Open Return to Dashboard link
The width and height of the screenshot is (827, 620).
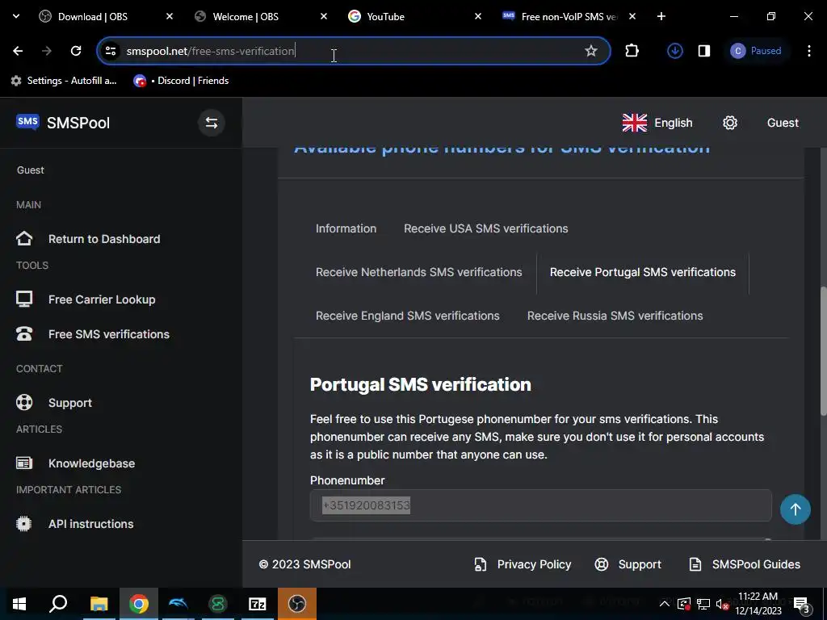[x=104, y=239]
